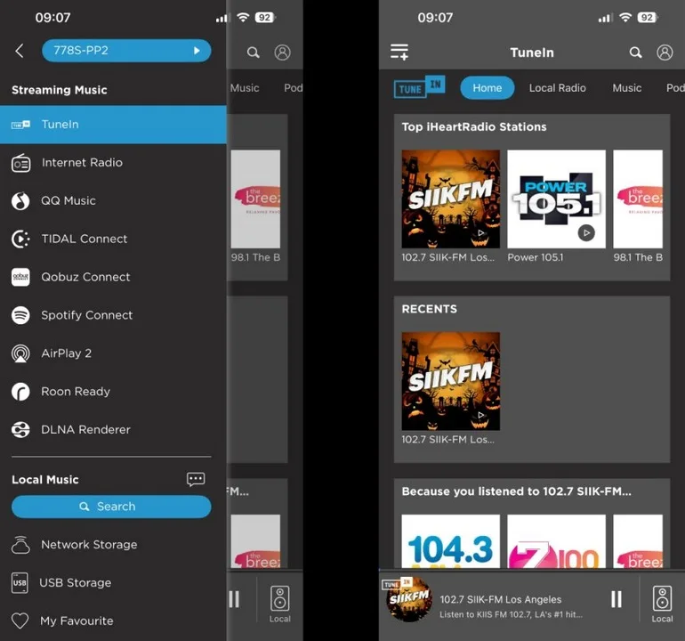Open the SIIKFM thumbnail under Recents
The width and height of the screenshot is (685, 641).
tap(450, 381)
